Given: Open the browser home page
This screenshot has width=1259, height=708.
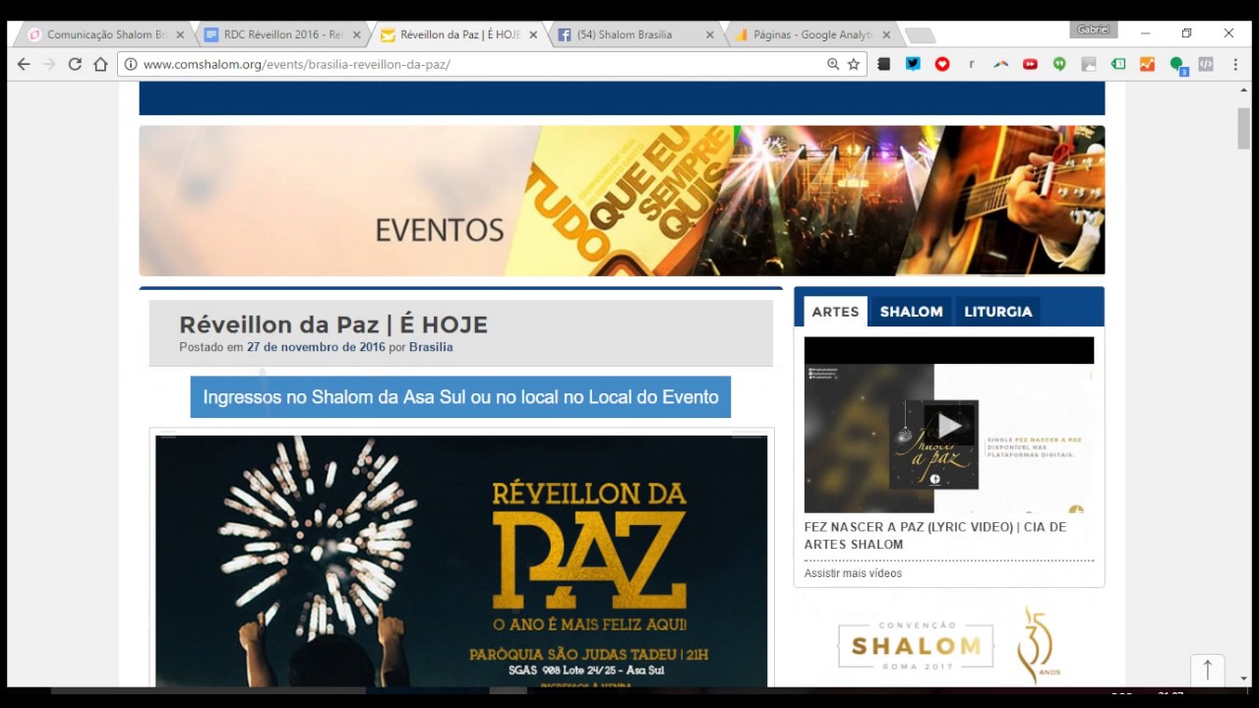Looking at the screenshot, I should [100, 64].
